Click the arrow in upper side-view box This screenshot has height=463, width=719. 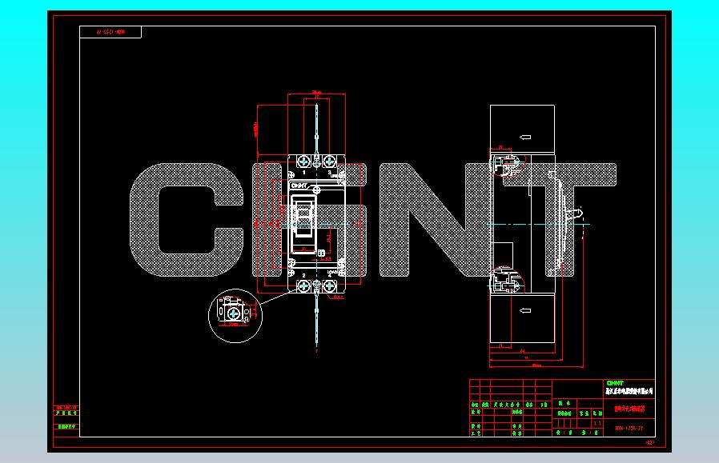525,137
